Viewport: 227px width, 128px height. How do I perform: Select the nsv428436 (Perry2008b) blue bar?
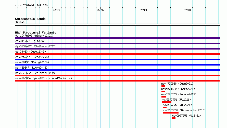pos(117,65)
